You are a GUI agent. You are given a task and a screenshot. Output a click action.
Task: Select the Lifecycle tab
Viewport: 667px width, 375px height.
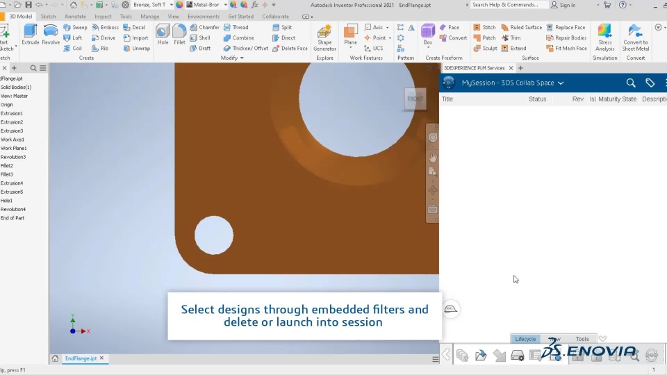pyautogui.click(x=525, y=339)
